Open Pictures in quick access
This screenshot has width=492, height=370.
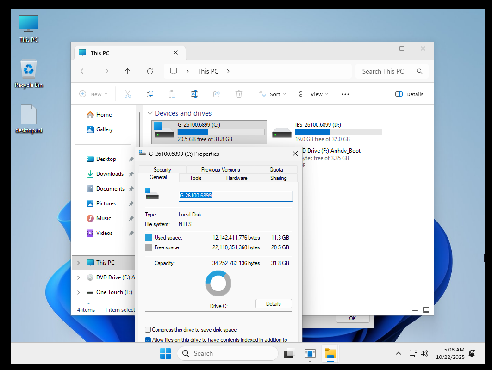pos(106,203)
